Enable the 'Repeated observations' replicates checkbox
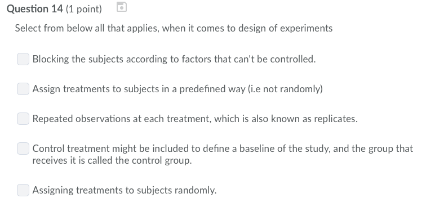 [23, 119]
